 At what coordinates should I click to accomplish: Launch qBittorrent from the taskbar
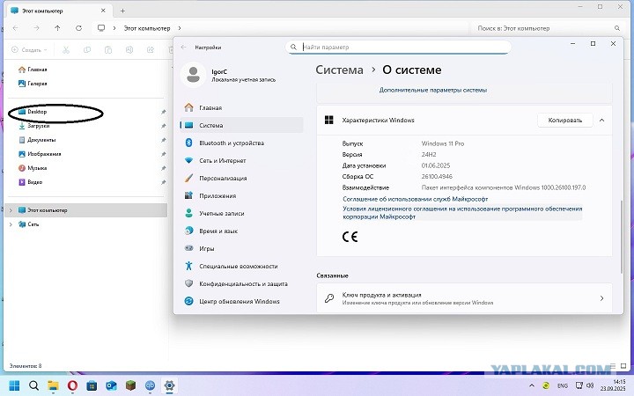(x=150, y=385)
